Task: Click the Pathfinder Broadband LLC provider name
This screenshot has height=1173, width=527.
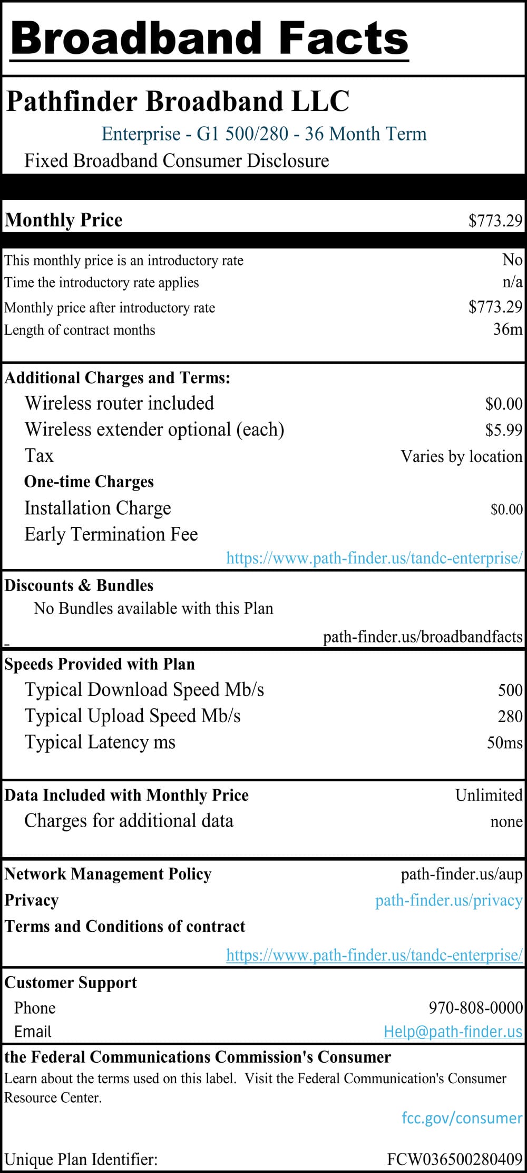Action: coord(178,101)
